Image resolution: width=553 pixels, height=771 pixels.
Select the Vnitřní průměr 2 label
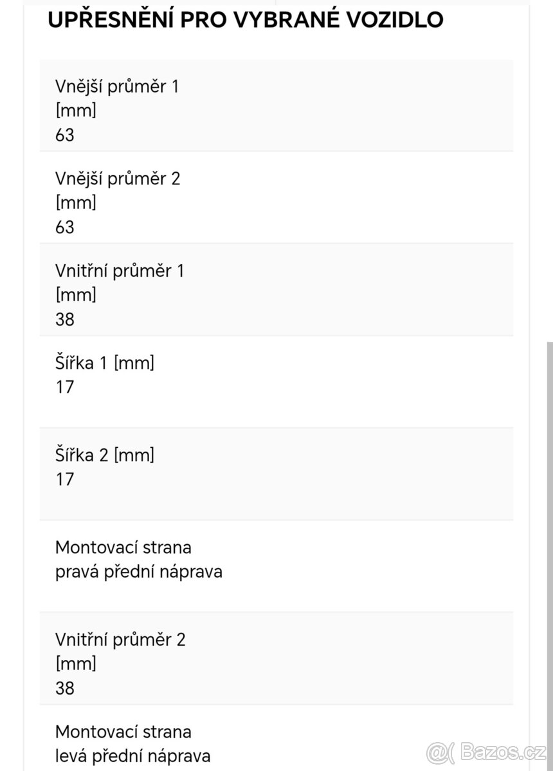tap(120, 639)
